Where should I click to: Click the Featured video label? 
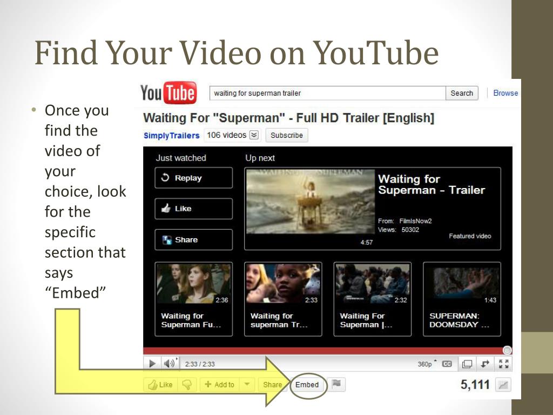tap(470, 236)
